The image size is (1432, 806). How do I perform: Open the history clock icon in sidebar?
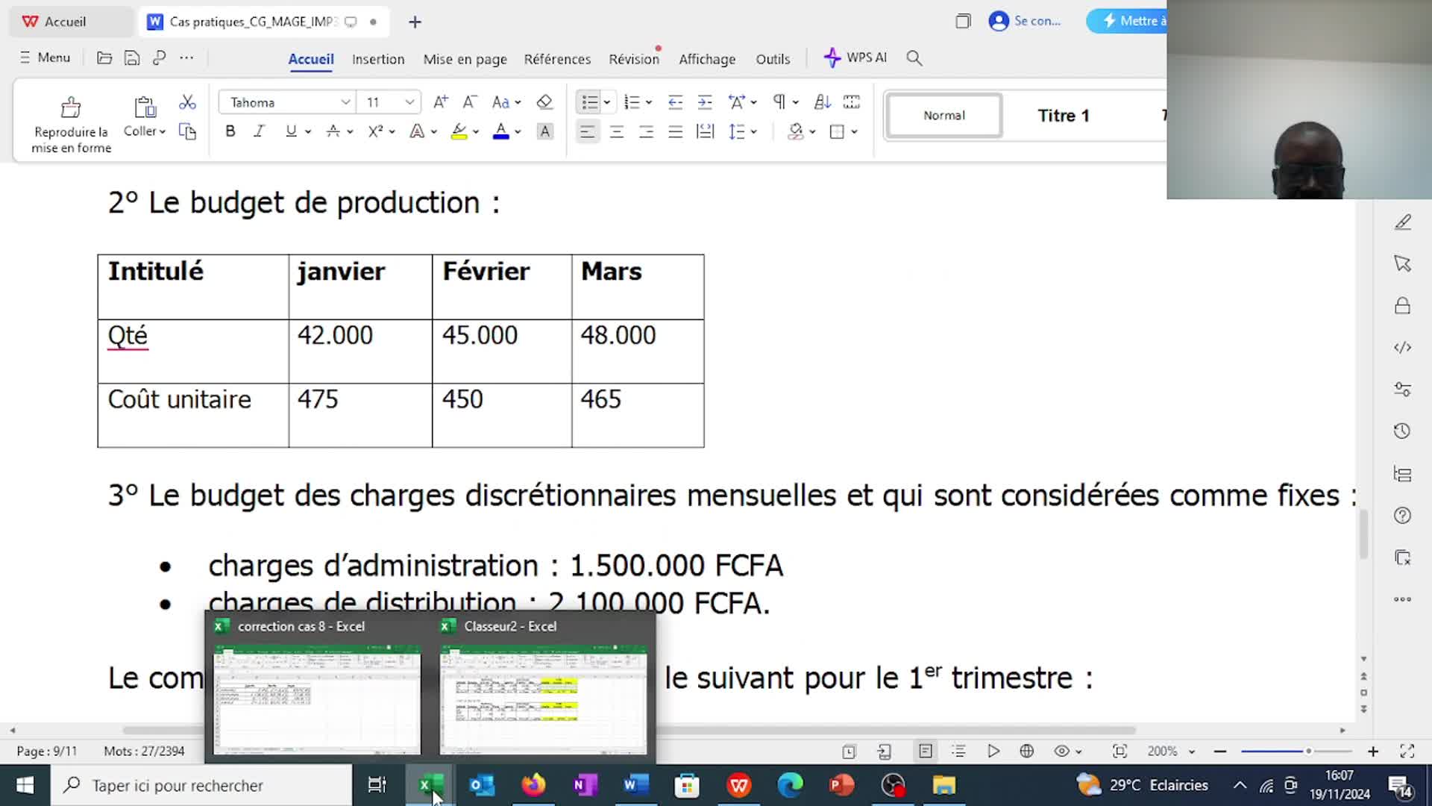tap(1402, 431)
